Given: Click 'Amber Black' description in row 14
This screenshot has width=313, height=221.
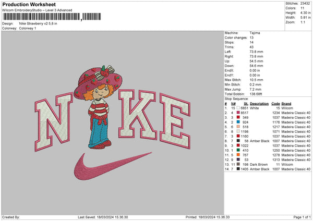Looking at the screenshot, I should pyautogui.click(x=259, y=169).
